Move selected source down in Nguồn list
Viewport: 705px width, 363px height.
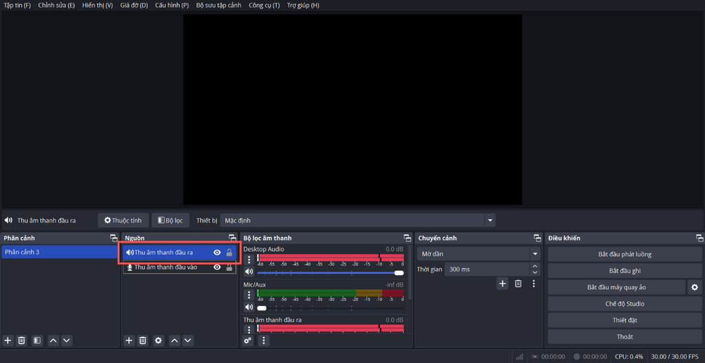tap(188, 340)
